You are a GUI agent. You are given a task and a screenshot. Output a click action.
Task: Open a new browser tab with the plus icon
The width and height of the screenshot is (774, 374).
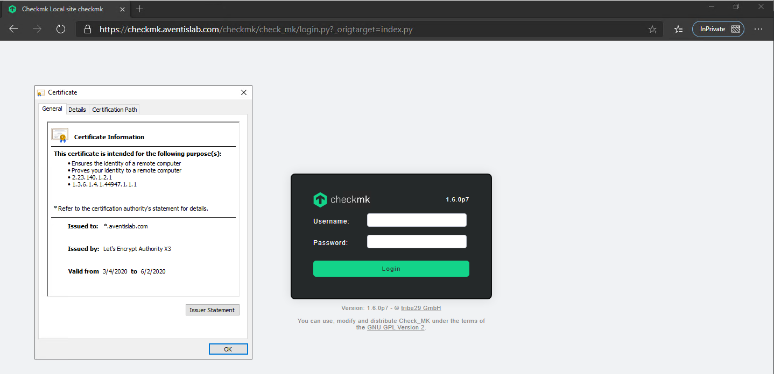(139, 9)
